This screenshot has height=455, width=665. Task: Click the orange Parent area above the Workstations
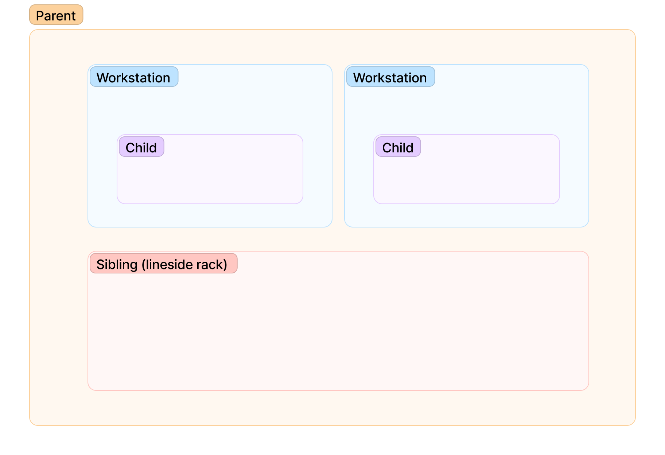[332, 47]
